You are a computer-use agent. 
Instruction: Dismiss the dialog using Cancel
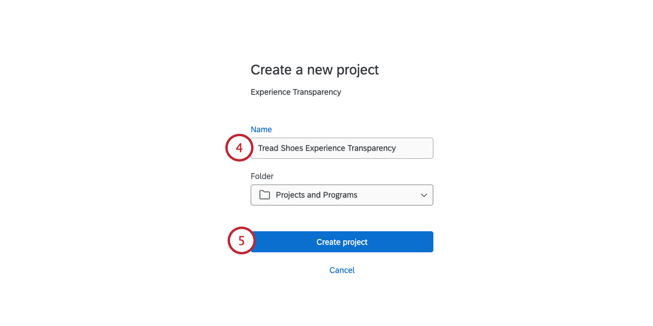point(341,270)
